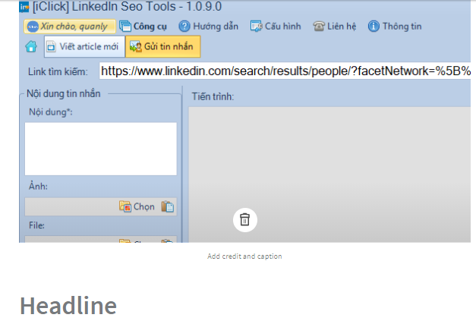
Task: Click the folder icon beside Chọn for Ảnh
Action: [x=125, y=206]
